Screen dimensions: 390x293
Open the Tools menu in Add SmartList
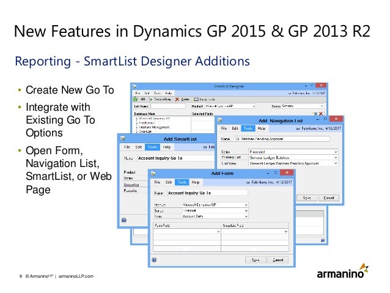(x=152, y=147)
